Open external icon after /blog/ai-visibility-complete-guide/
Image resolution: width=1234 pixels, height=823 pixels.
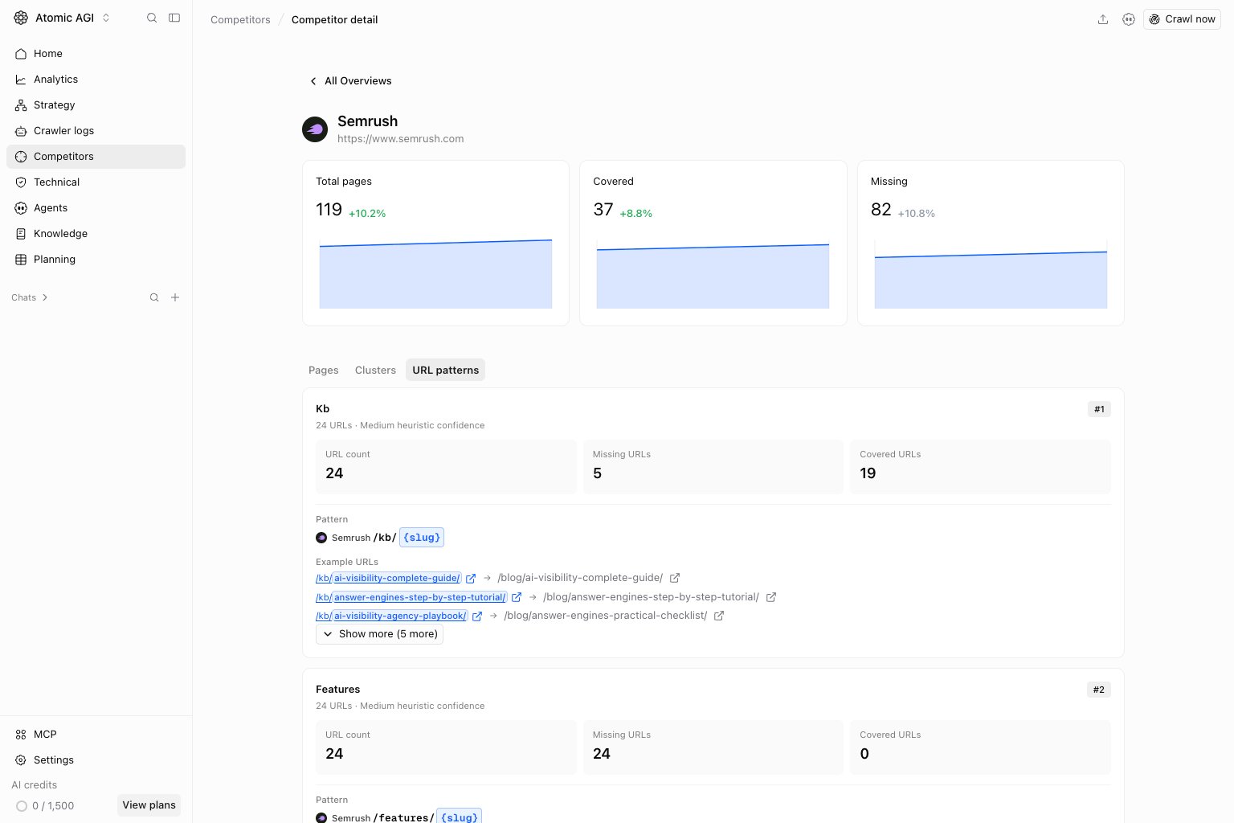[675, 578]
